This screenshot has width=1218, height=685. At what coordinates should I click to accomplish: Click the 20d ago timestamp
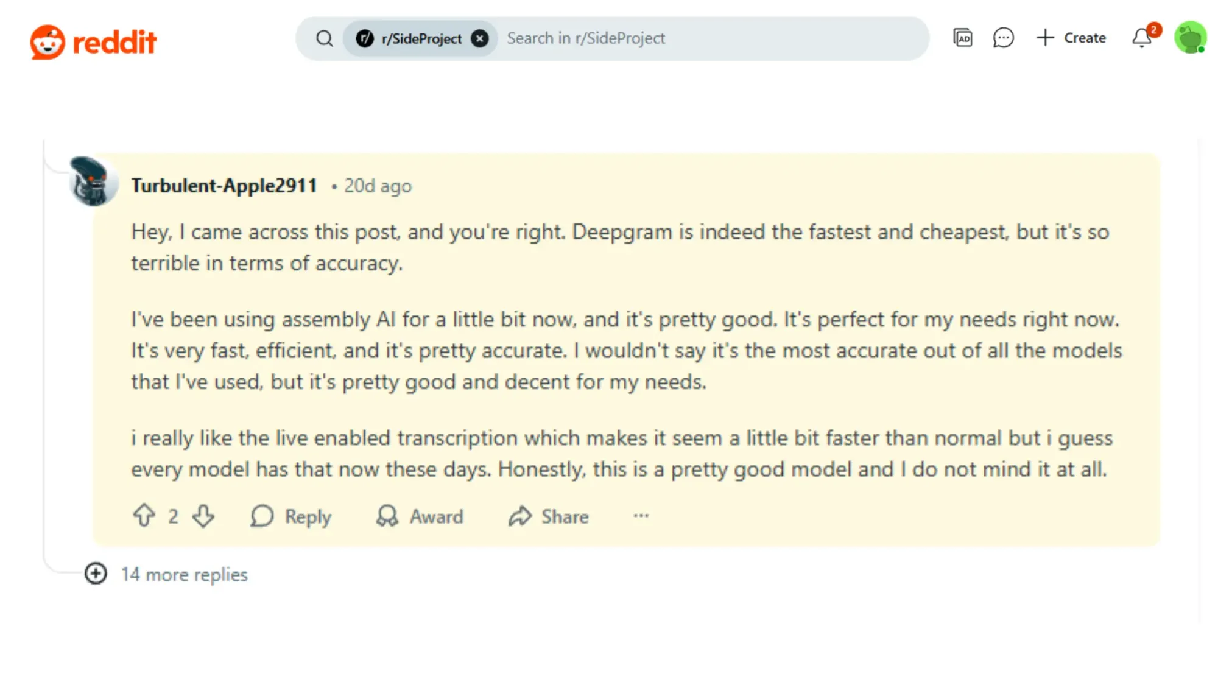pos(378,186)
